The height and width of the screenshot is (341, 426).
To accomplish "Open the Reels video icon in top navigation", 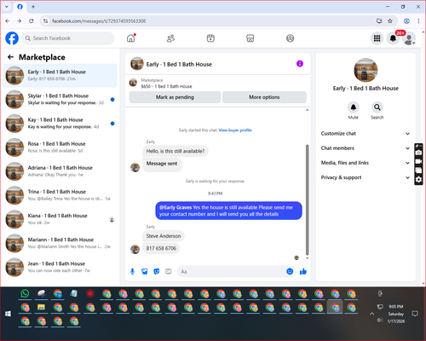I will pyautogui.click(x=210, y=38).
